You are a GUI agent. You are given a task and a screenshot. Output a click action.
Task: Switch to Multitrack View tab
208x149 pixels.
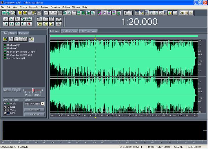coord(70,31)
